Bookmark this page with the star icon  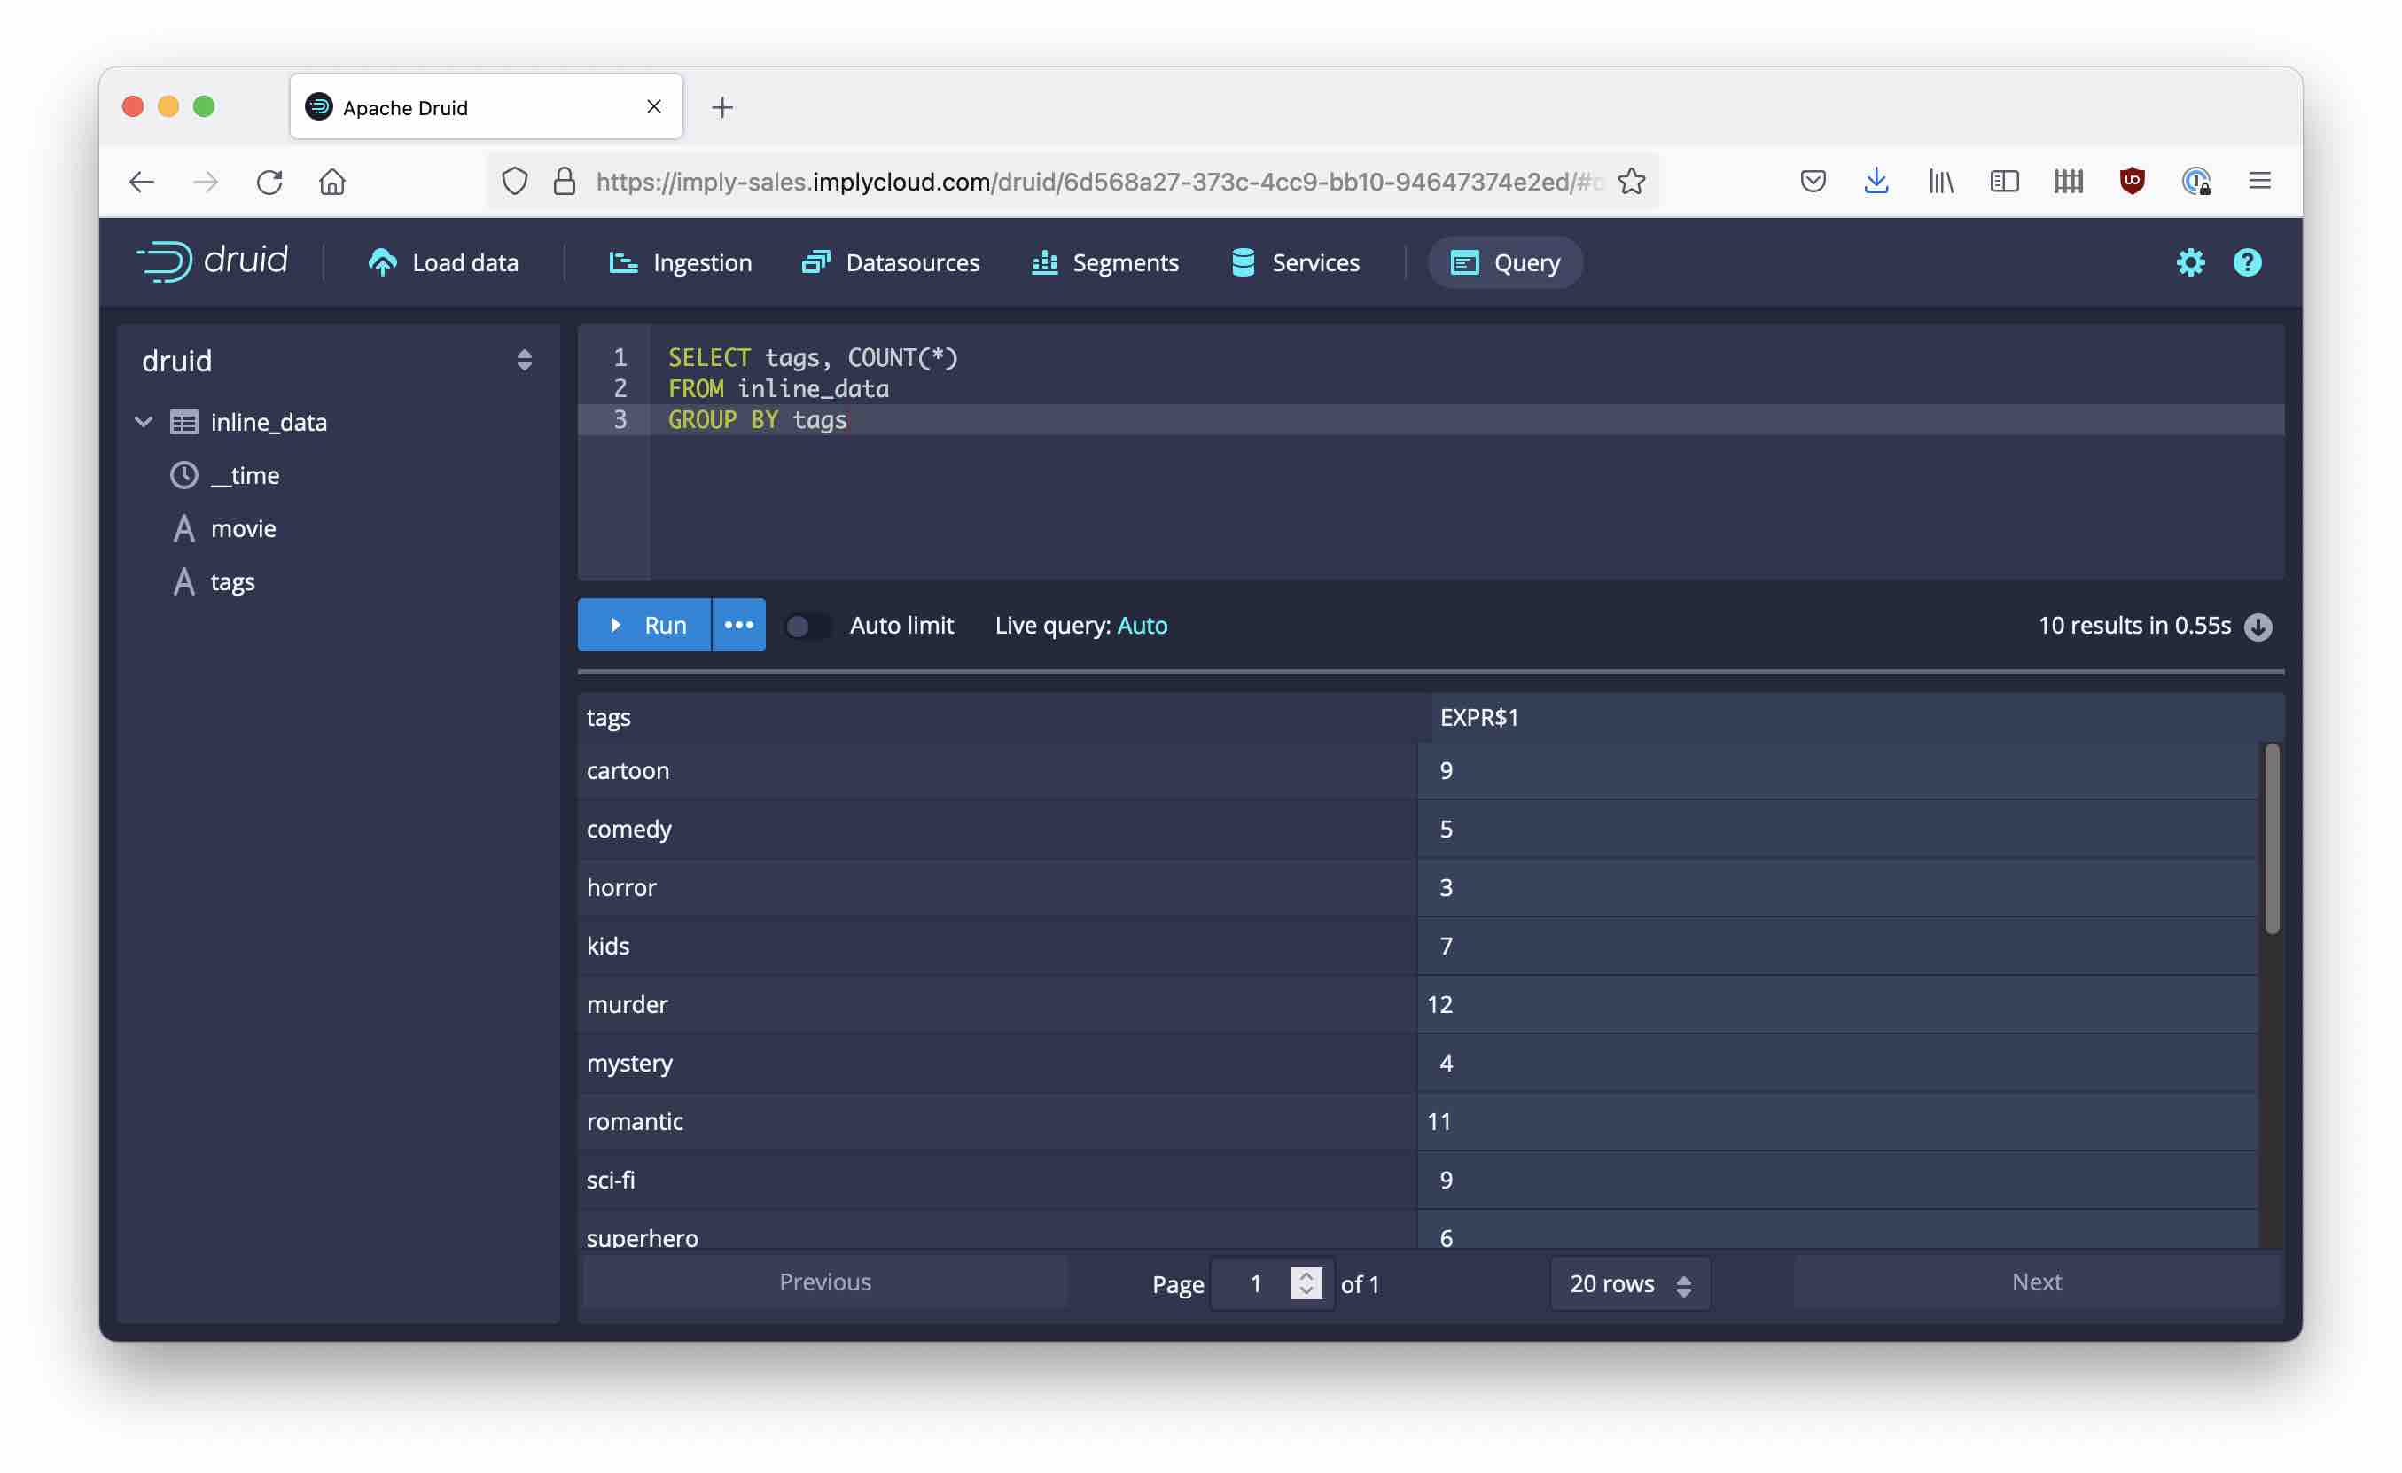1631,182
